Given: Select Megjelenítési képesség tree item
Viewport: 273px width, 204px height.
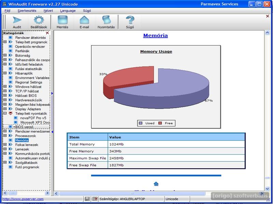Looking at the screenshot, I should [32, 105].
